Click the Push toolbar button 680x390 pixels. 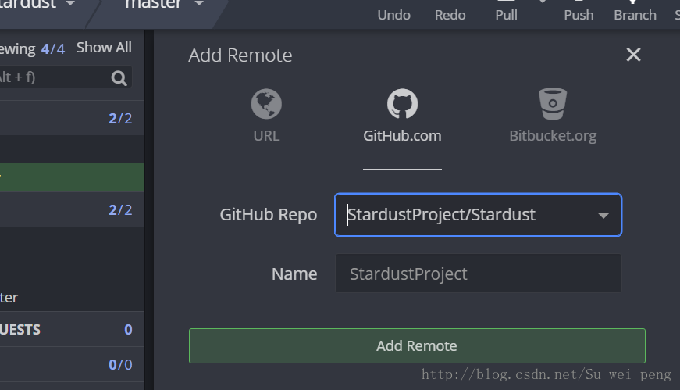579,15
